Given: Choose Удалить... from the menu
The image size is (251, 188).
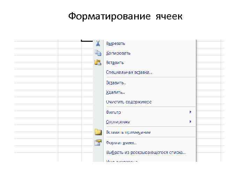Looking at the screenshot, I should tap(115, 92).
